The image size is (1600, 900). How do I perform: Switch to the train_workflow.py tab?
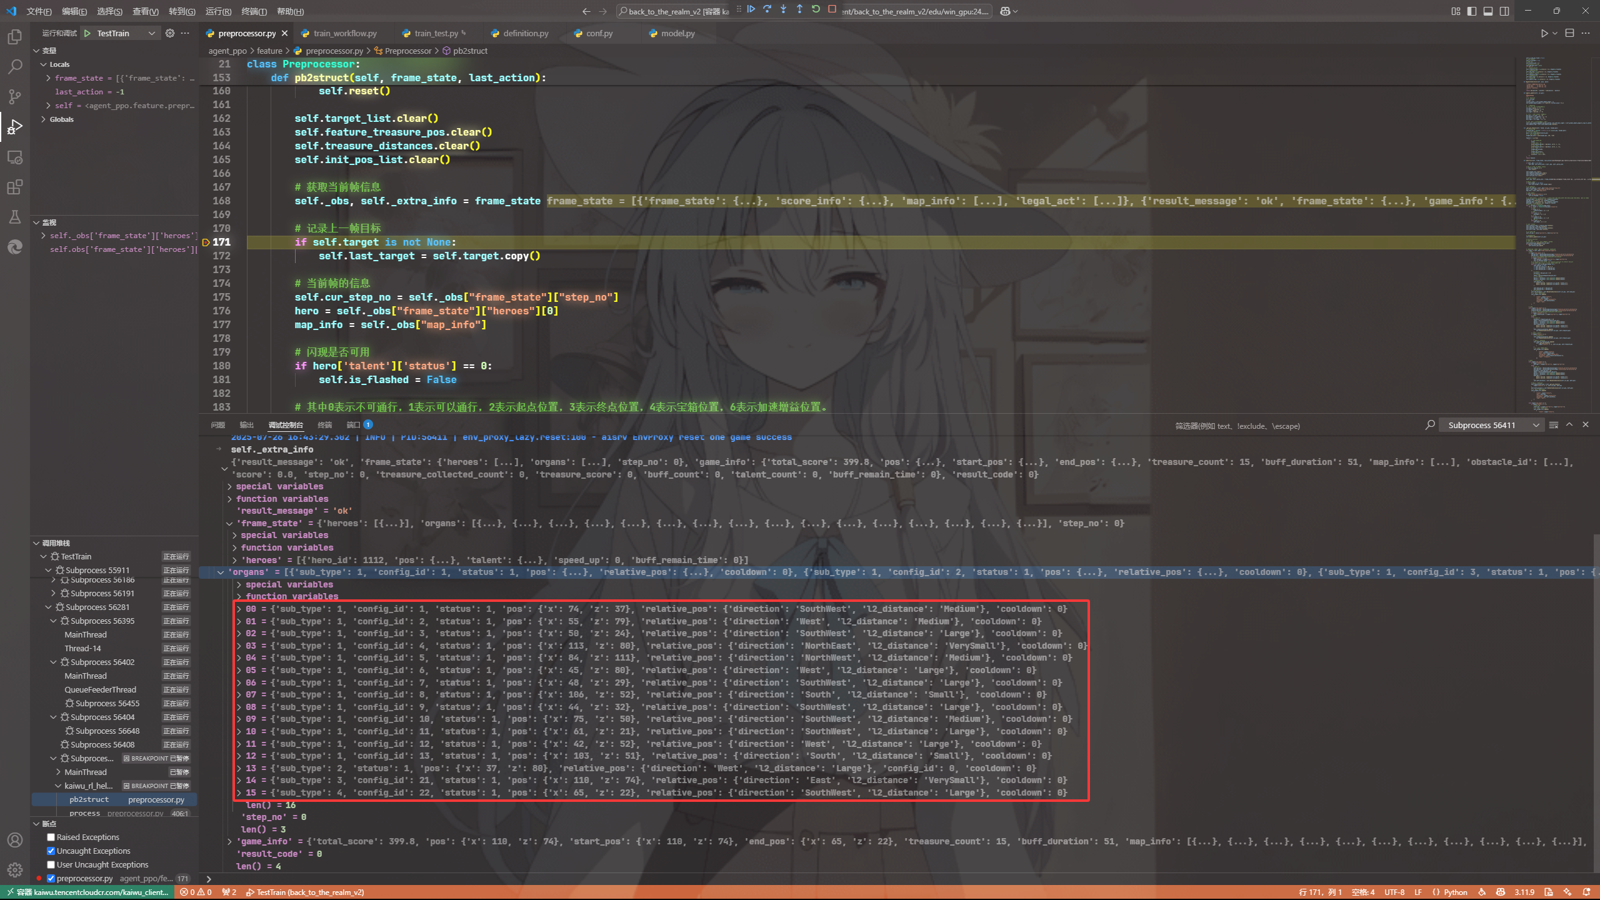click(345, 33)
